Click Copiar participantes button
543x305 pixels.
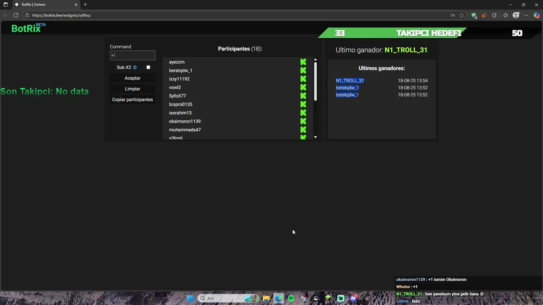point(132,100)
